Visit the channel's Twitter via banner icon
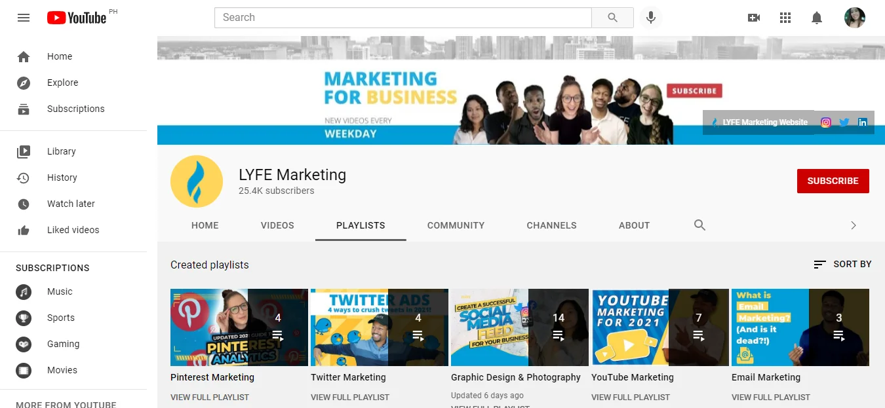Image resolution: width=885 pixels, height=408 pixels. (x=844, y=122)
